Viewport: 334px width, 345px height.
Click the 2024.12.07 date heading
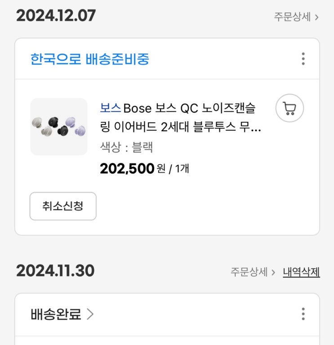(56, 16)
